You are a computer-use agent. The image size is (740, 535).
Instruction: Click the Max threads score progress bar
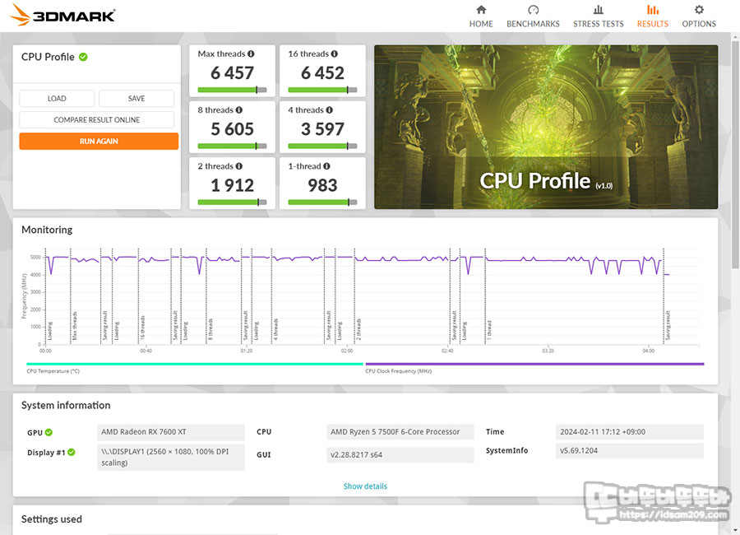point(232,90)
